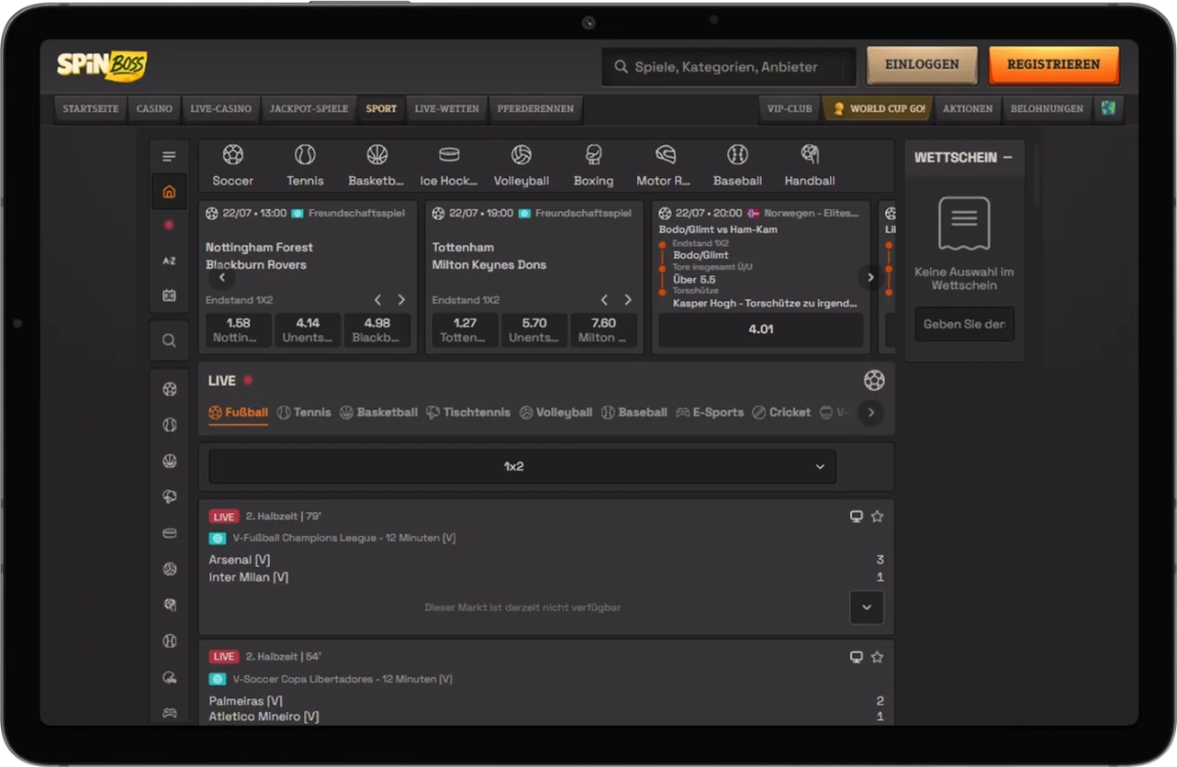Switch to the Live-Wetten navigation tab

point(447,108)
